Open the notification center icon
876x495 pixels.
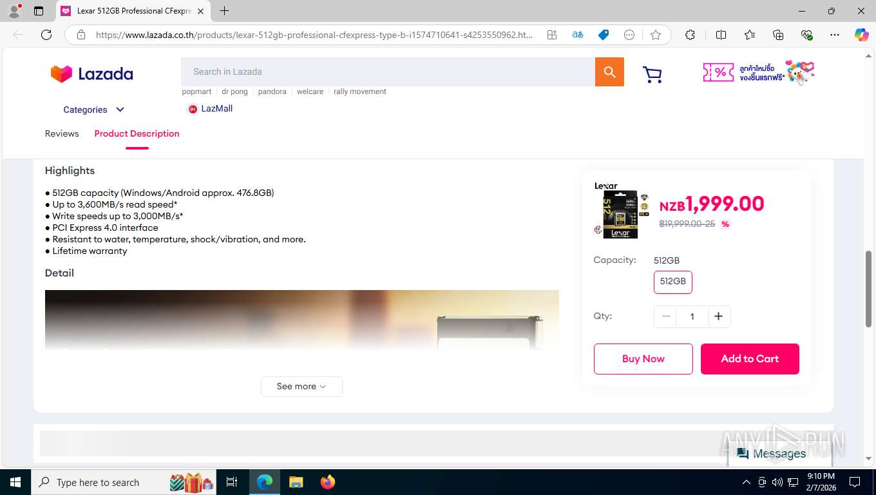tap(855, 482)
